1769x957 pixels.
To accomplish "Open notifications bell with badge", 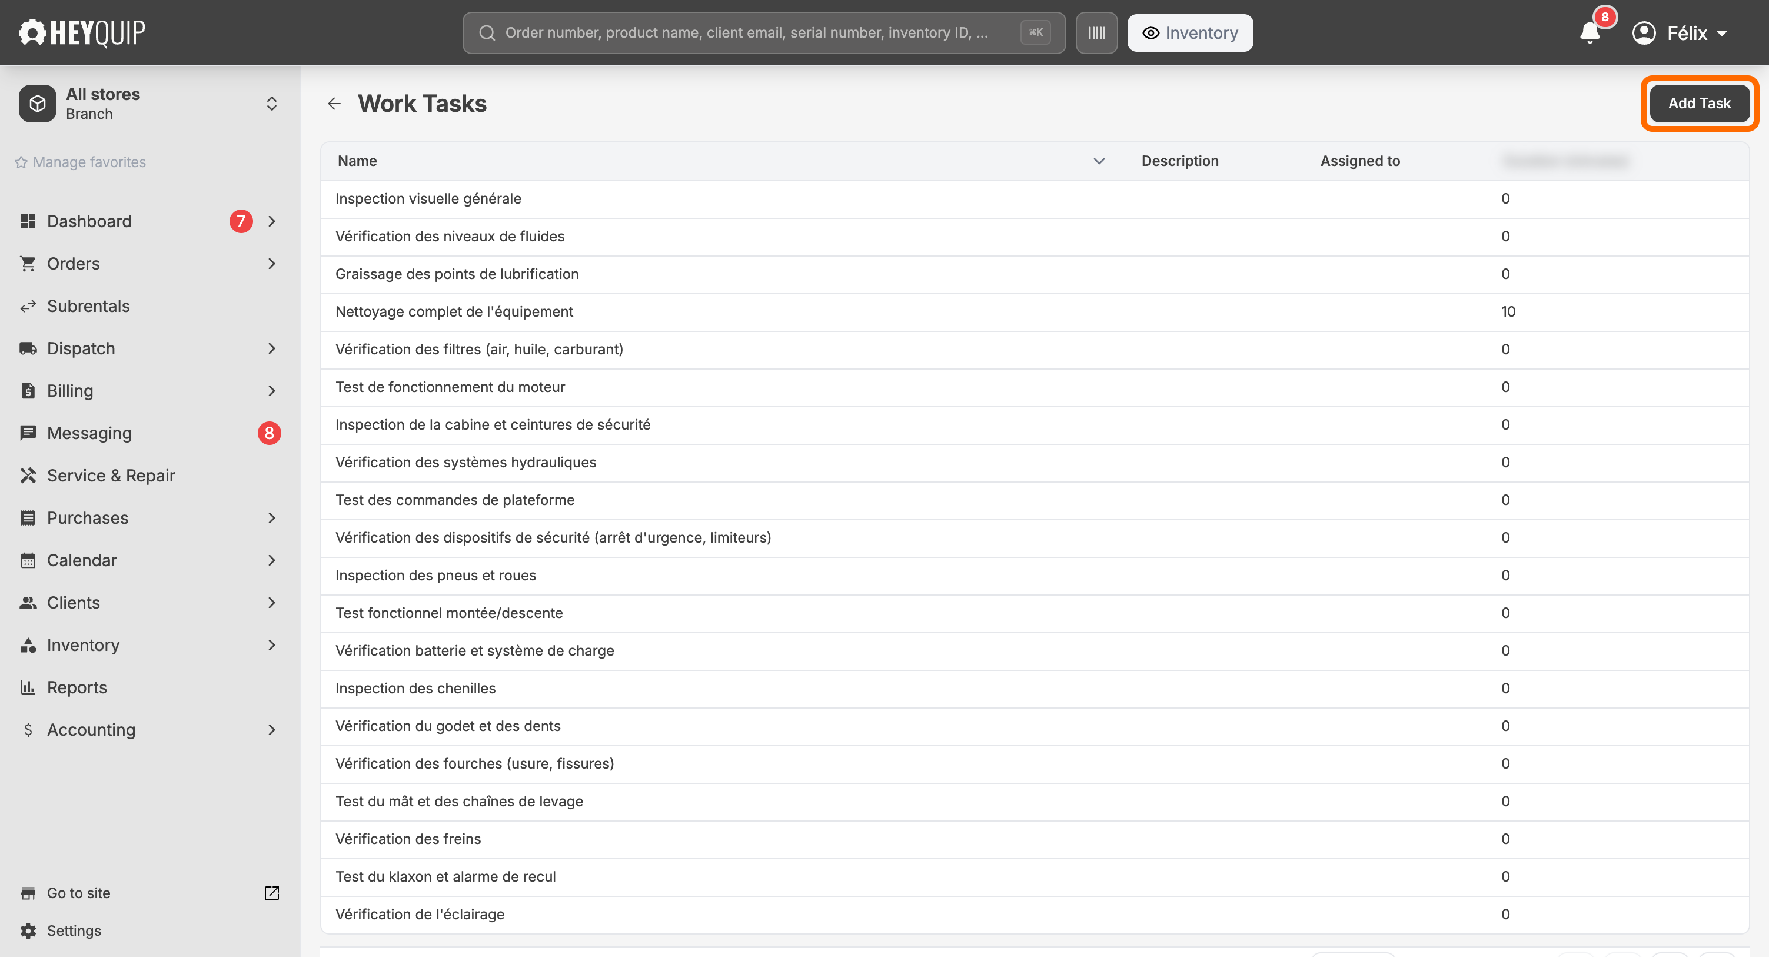I will coord(1590,32).
